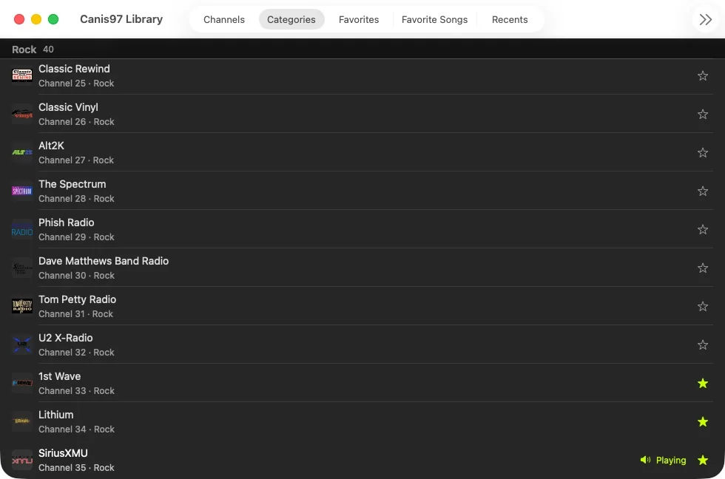The height and width of the screenshot is (479, 725).
Task: Remove Lithium from favorites via star
Action: 702,421
